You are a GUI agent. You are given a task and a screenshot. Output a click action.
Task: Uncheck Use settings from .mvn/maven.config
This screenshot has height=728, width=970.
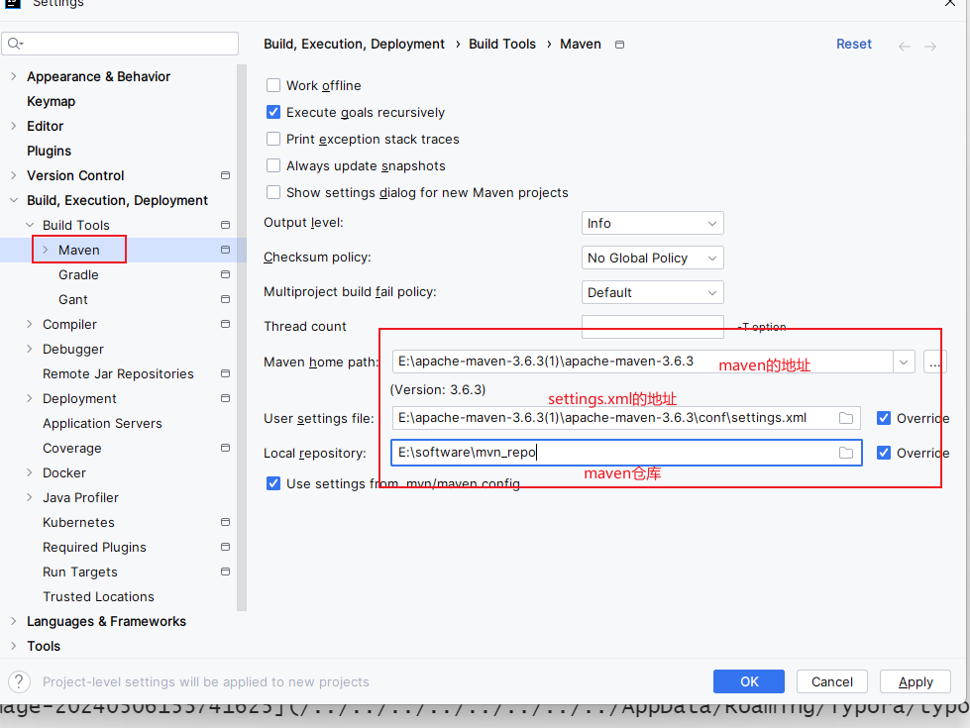(x=273, y=483)
